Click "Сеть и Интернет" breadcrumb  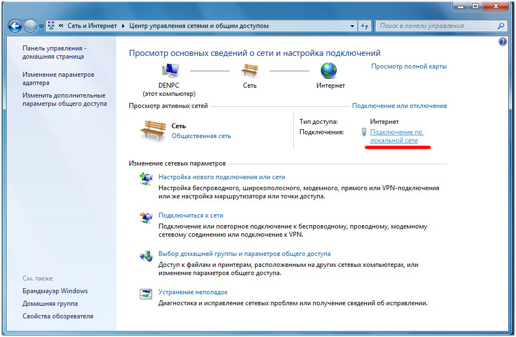pos(92,26)
